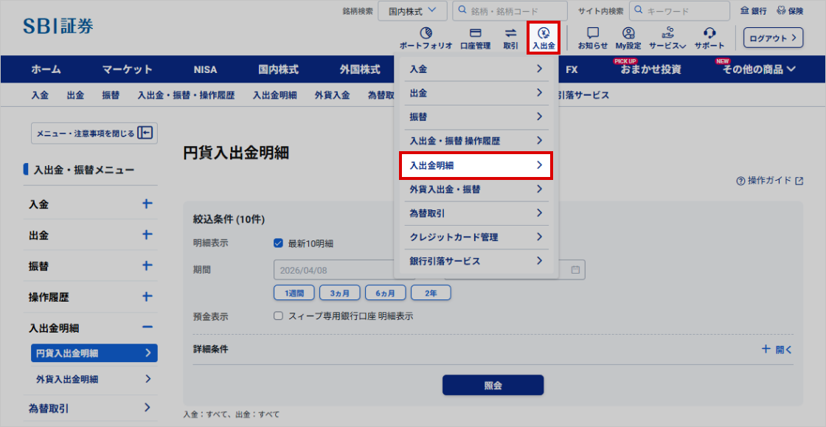Open the calendar picker in 期間 field

pos(575,270)
